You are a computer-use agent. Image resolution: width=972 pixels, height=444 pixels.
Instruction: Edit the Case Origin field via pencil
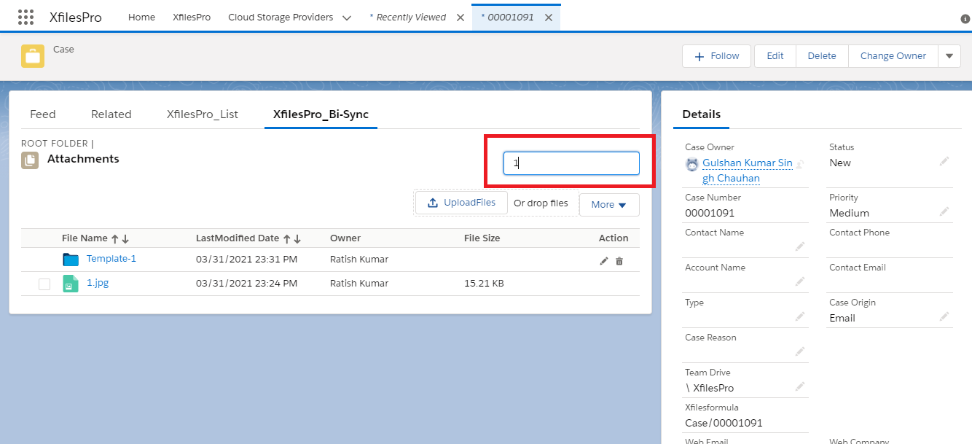(944, 316)
